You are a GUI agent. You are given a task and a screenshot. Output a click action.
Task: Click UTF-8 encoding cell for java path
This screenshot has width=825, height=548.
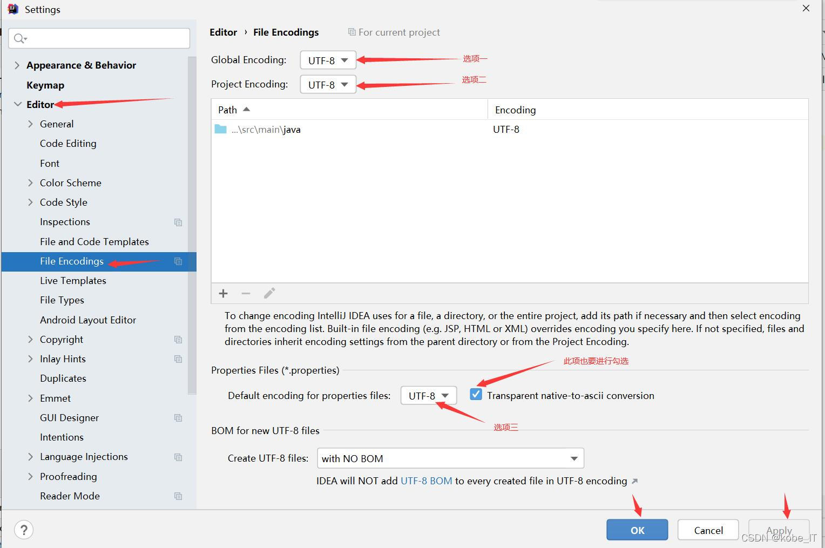(x=506, y=129)
